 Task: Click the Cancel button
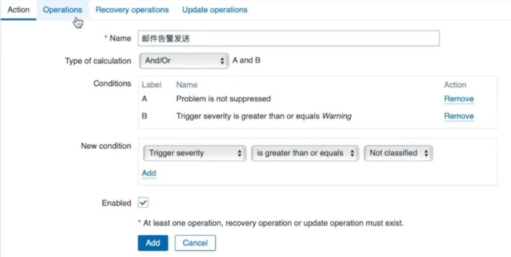pos(195,243)
